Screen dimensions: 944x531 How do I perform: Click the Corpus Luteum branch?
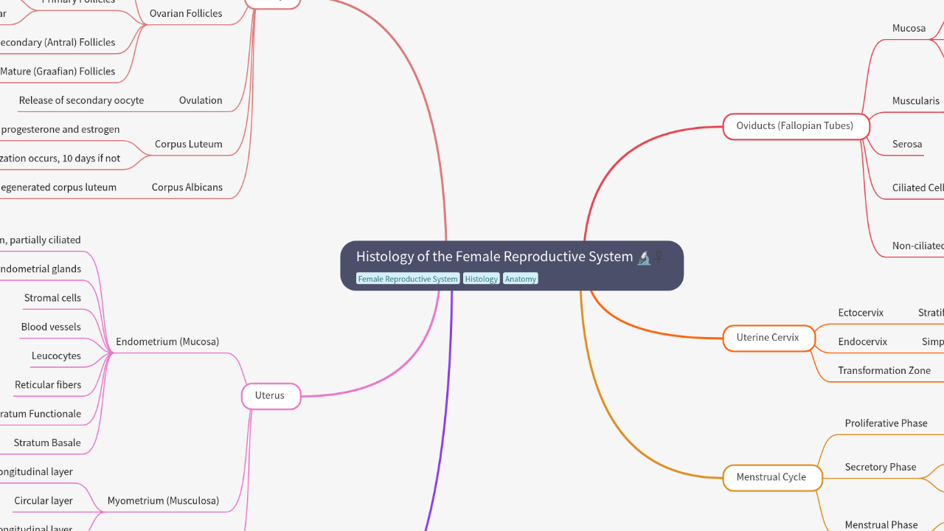click(189, 144)
